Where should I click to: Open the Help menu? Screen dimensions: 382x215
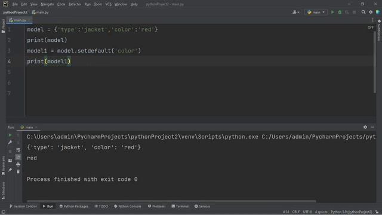pyautogui.click(x=134, y=4)
